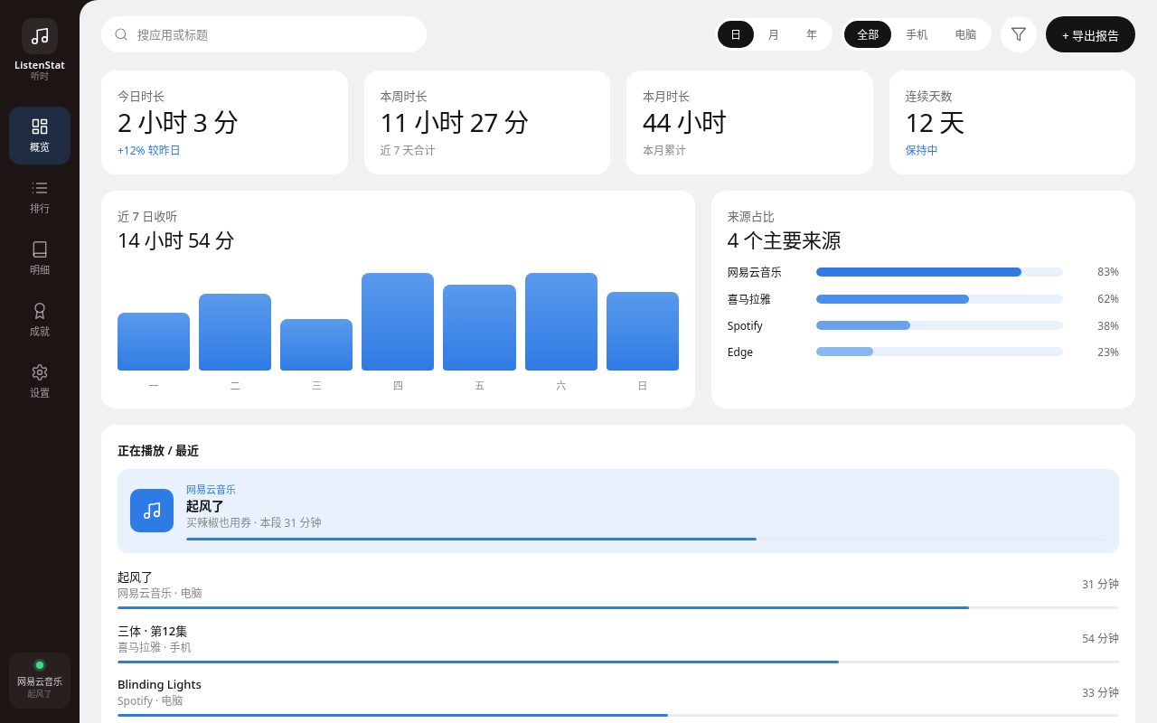
Task: Open the 设置 settings gear section
Action: coord(40,381)
